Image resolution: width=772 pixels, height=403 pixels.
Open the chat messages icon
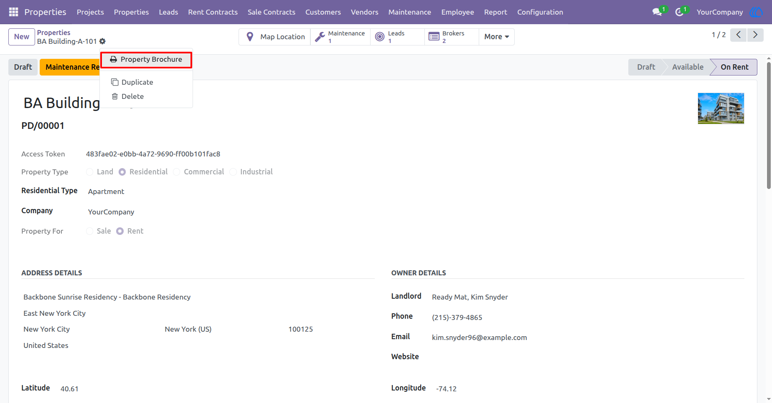[x=658, y=12]
